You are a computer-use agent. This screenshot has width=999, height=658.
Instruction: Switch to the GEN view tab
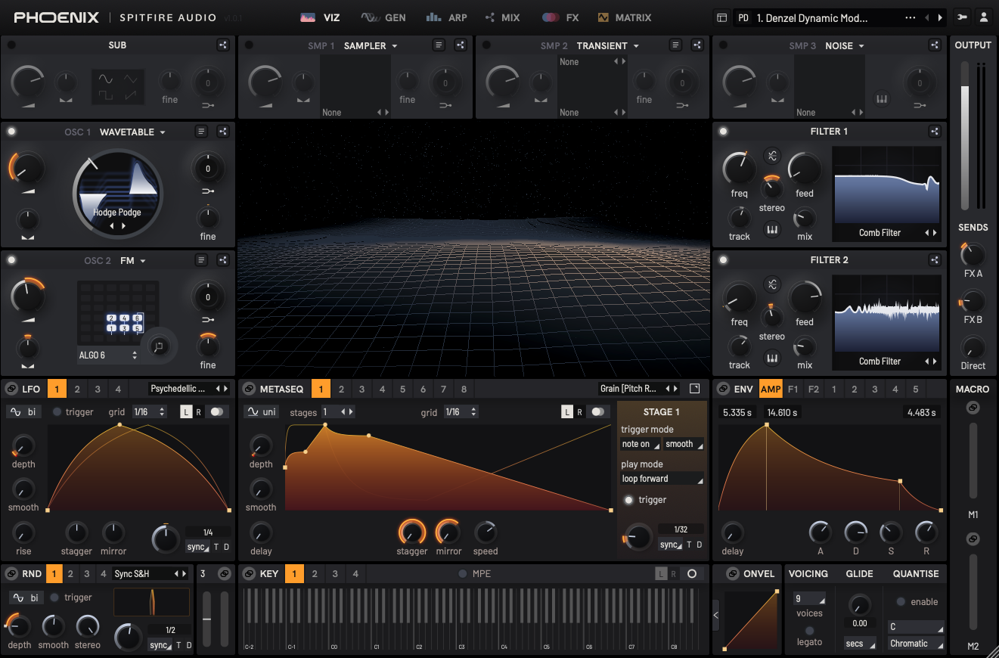(x=383, y=17)
